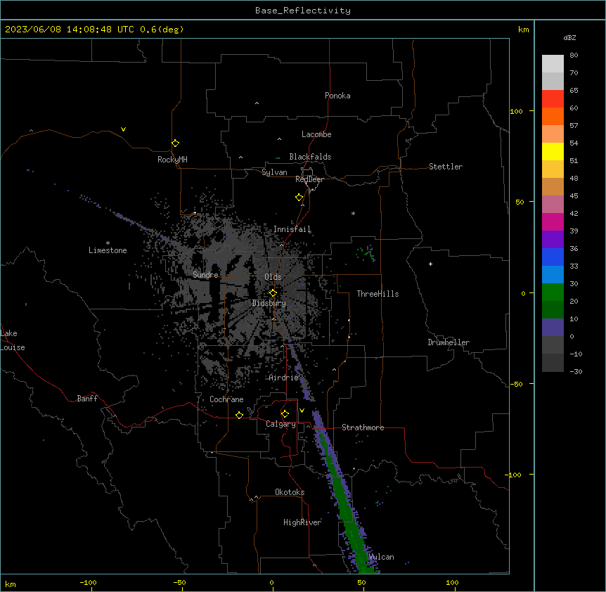This screenshot has height=592, width=606.
Task: Click the Limestone label
Action: point(108,250)
